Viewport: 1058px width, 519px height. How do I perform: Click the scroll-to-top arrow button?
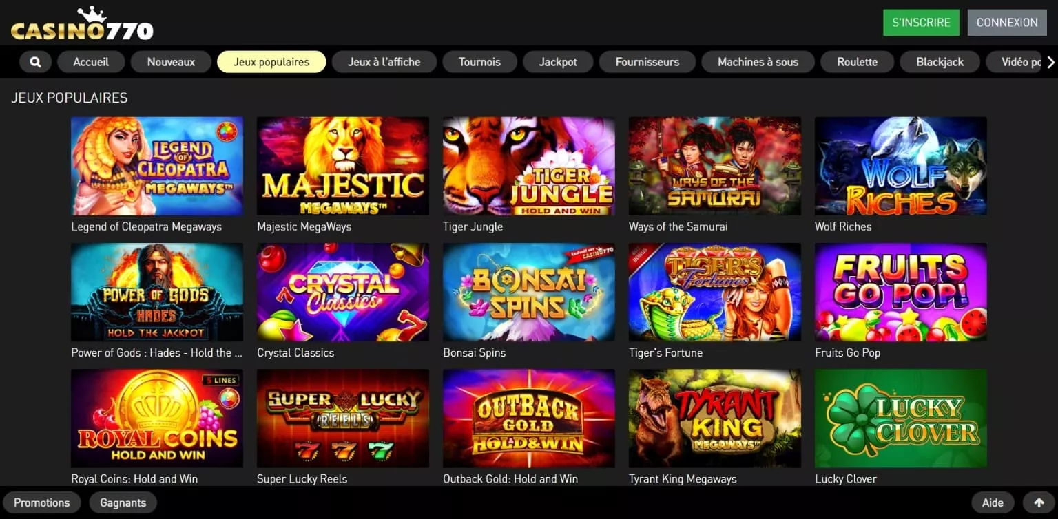1039,503
